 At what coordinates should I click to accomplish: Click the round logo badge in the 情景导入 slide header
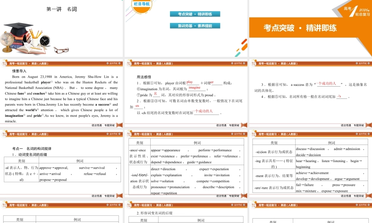(x=4, y=63)
